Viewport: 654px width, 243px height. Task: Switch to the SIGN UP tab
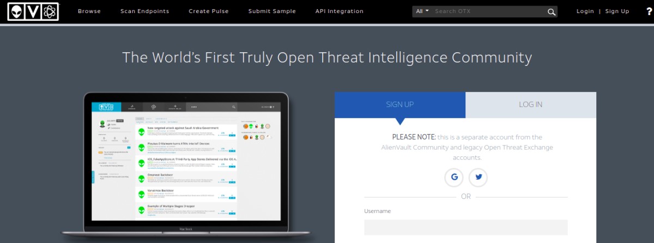(400, 105)
